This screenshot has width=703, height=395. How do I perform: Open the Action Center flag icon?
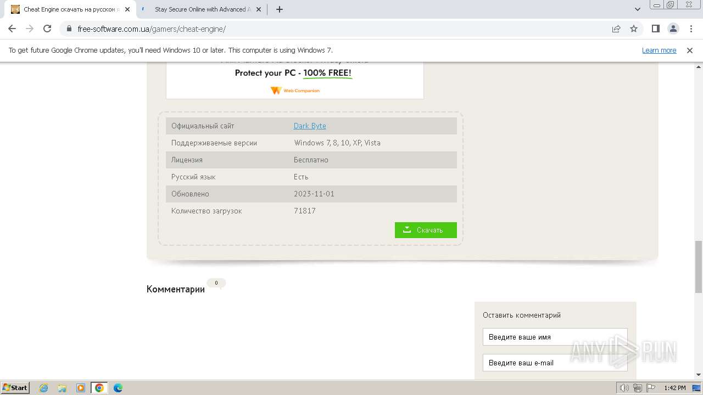[x=651, y=388]
